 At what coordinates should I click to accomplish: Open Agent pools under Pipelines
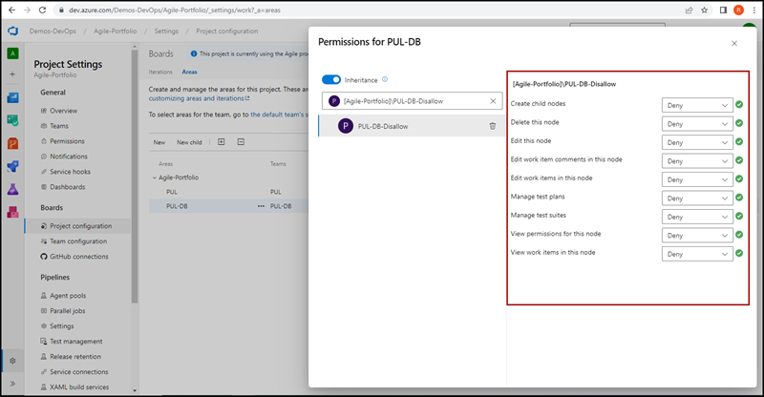click(68, 295)
